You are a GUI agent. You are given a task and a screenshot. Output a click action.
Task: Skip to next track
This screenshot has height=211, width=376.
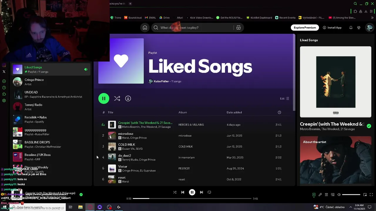coord(202,192)
